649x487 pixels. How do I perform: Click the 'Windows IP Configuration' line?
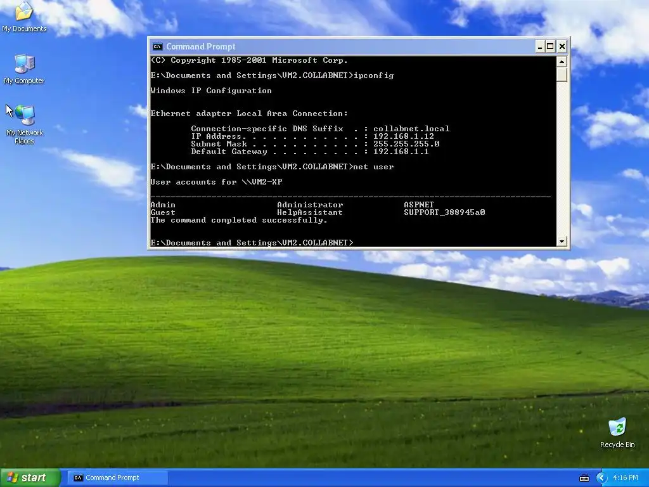click(211, 91)
